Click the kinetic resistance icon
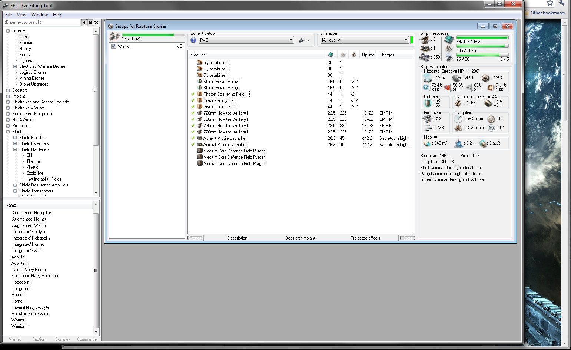Image resolution: width=571 pixels, height=350 pixels. point(469,87)
